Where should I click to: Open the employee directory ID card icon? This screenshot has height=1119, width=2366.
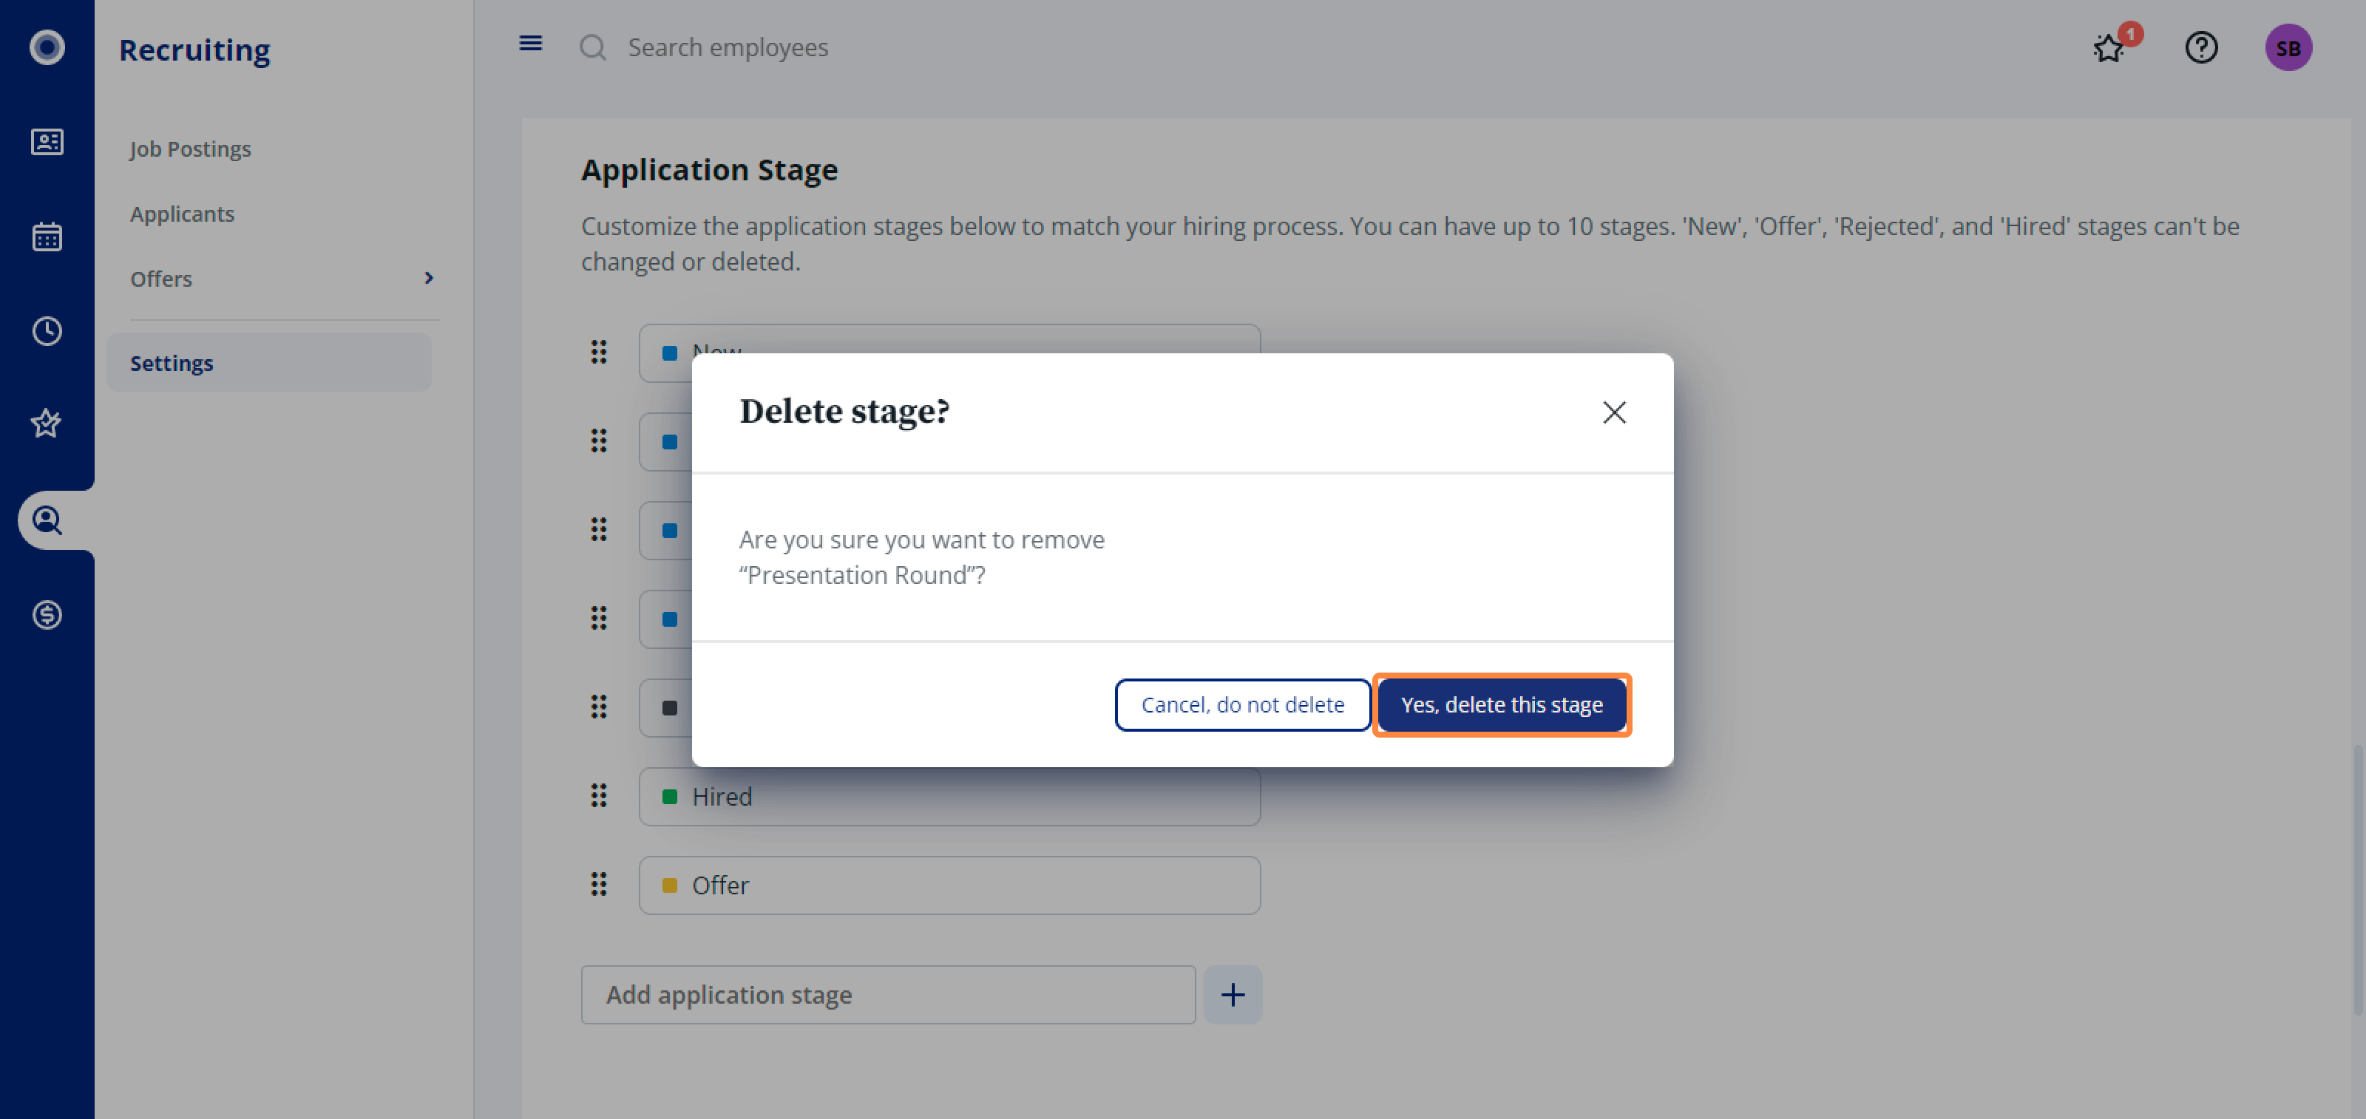click(47, 141)
